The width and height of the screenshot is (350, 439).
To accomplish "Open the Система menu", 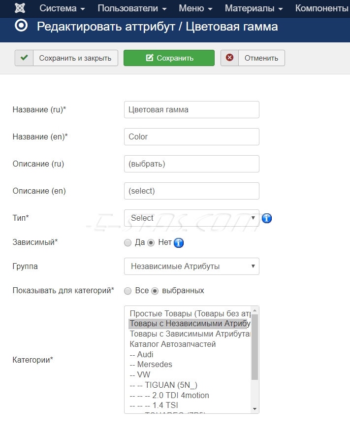I will tap(62, 8).
